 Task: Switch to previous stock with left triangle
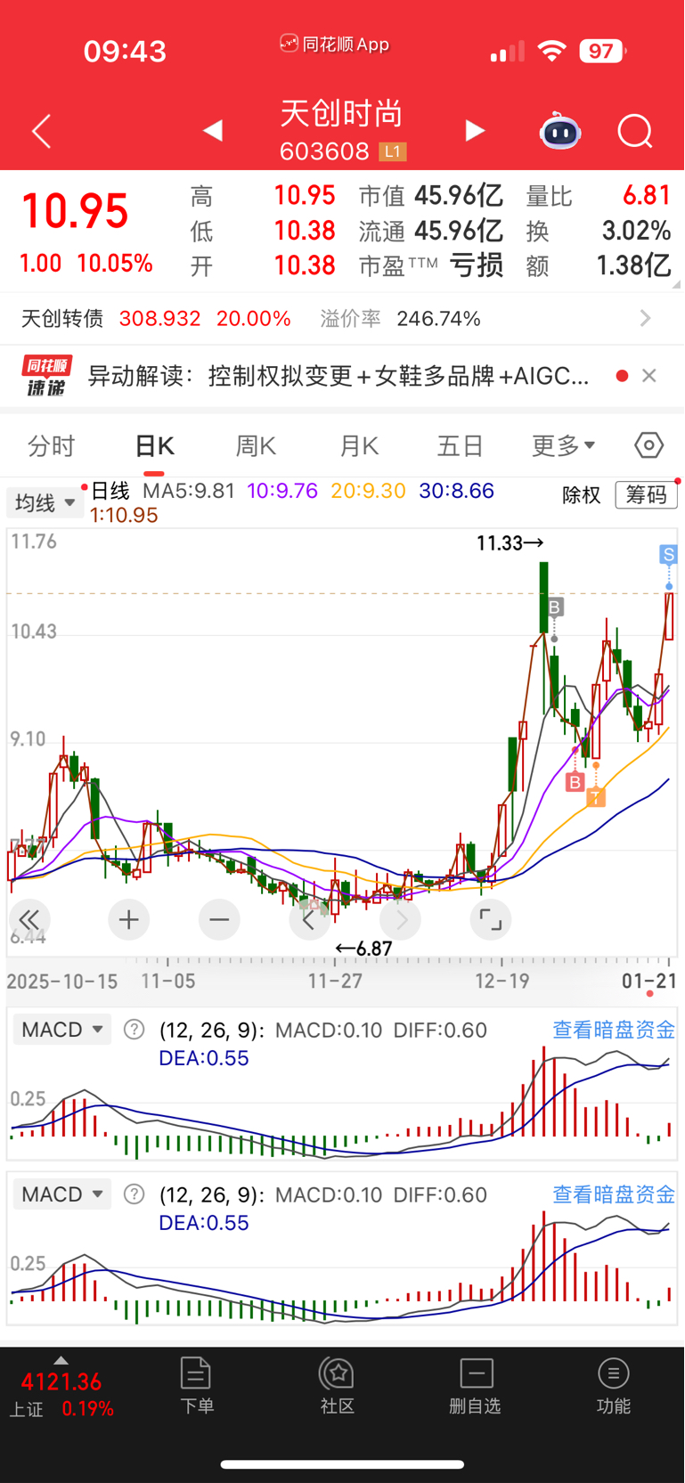point(212,131)
